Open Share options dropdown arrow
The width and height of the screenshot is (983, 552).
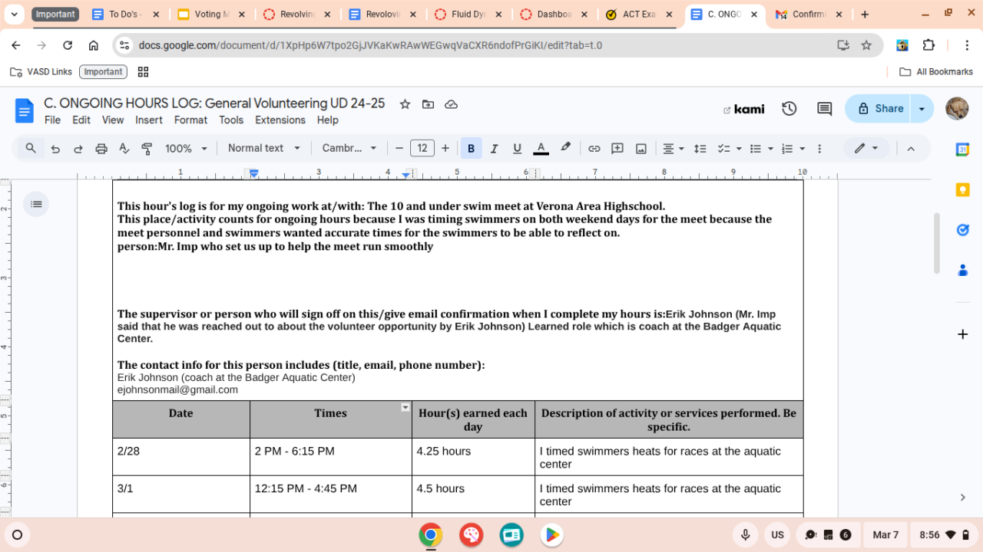(922, 109)
